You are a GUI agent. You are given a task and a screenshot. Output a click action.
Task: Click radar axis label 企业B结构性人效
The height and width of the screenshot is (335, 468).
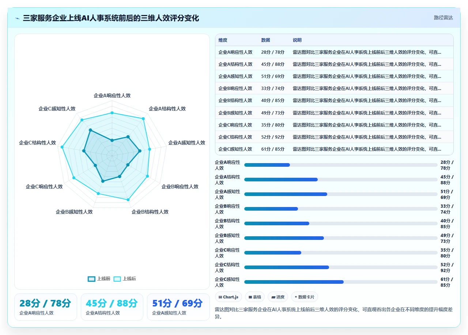(150, 212)
